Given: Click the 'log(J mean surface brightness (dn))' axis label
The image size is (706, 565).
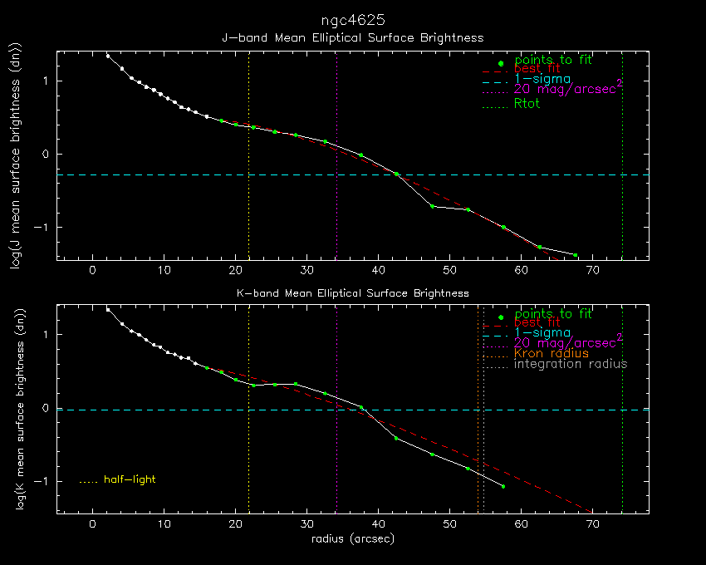Looking at the screenshot, I should (17, 156).
